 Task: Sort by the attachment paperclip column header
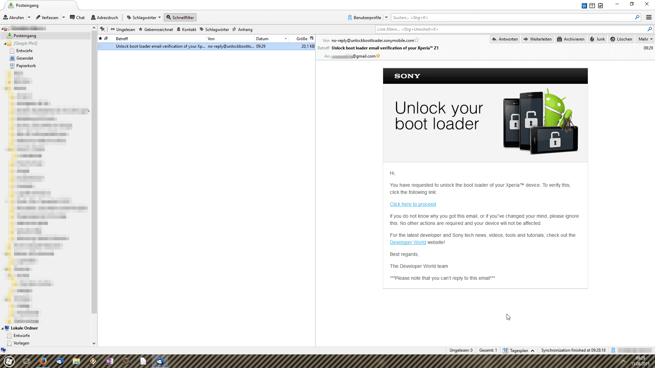(106, 39)
